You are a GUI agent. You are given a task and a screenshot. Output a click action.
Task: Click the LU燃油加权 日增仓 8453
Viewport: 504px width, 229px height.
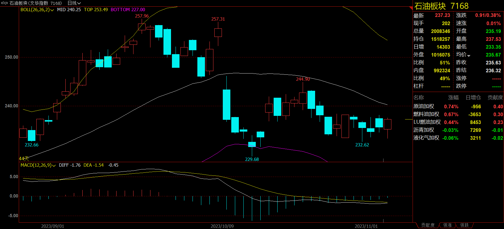[x=475, y=122]
